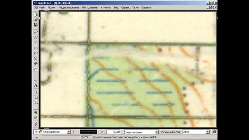Viewport: 249px width, 140px height.
Task: Select the Text tool marked A
Action: click(x=36, y=86)
